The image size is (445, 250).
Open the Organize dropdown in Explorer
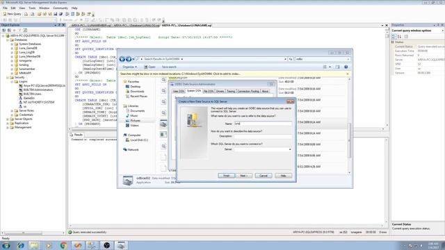click(x=130, y=67)
